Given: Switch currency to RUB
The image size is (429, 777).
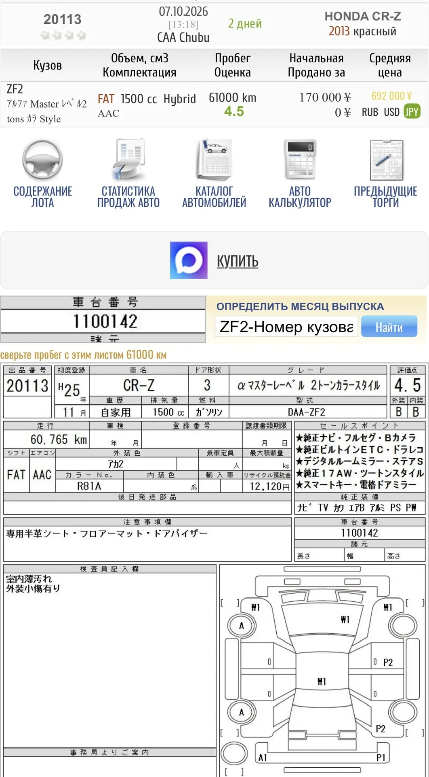Looking at the screenshot, I should coord(370,112).
